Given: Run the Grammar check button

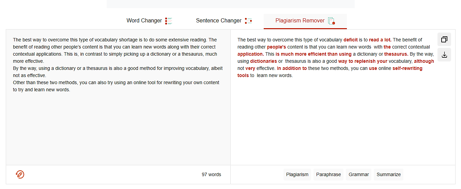Looking at the screenshot, I should pyautogui.click(x=359, y=174).
